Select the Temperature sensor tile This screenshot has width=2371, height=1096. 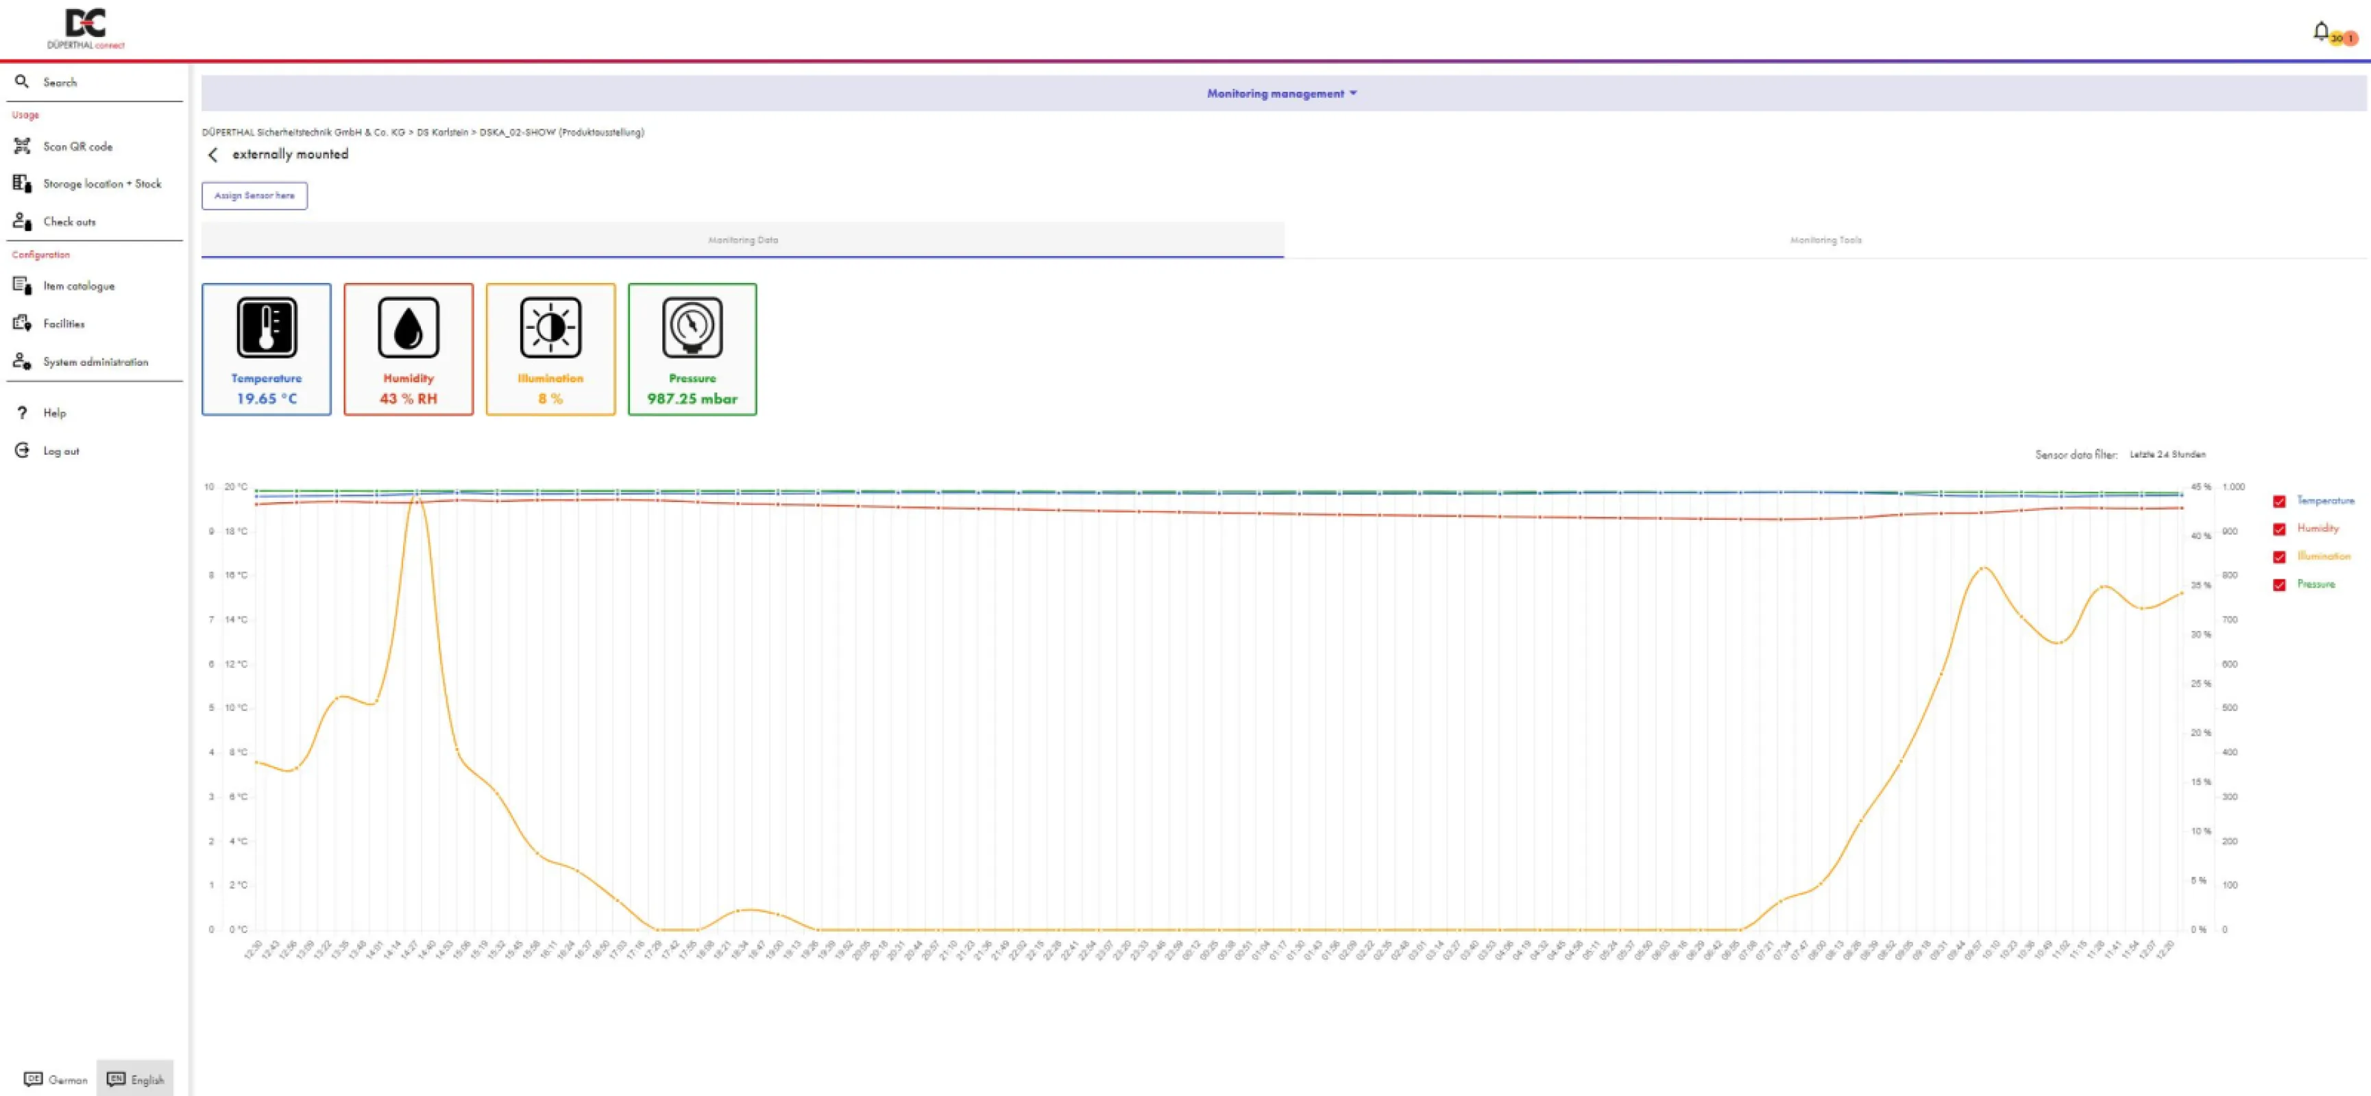click(x=266, y=349)
